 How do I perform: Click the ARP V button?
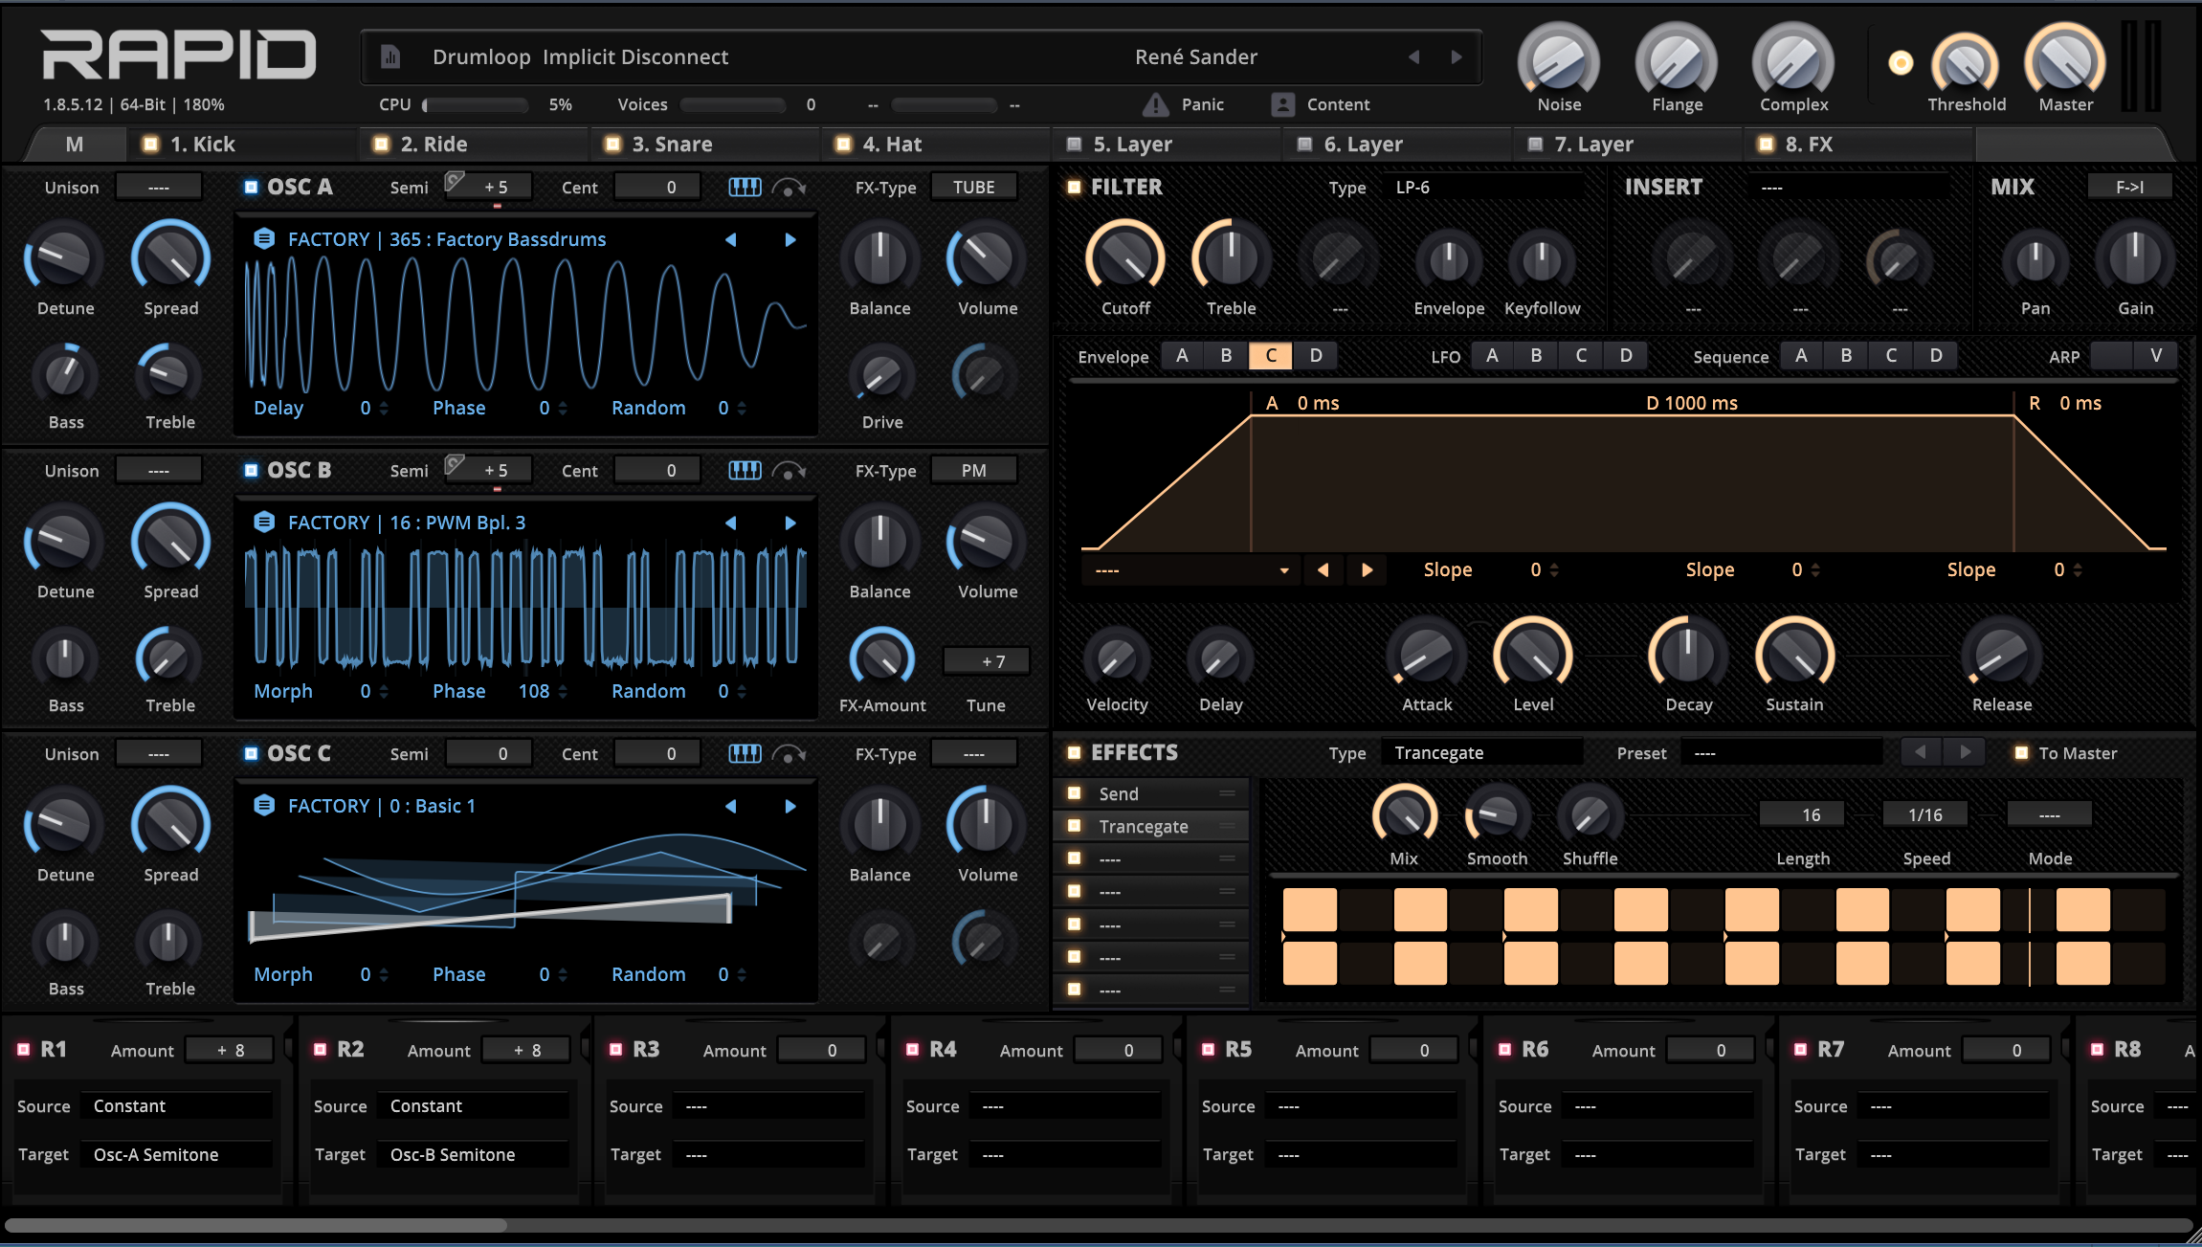tap(2156, 356)
